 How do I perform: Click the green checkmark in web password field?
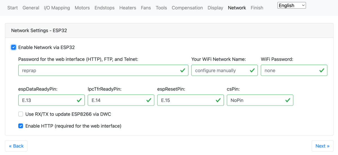183,70
